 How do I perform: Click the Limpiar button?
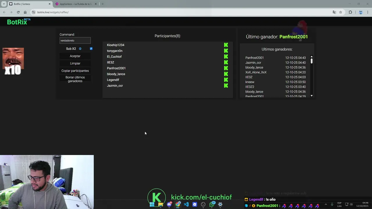[75, 63]
